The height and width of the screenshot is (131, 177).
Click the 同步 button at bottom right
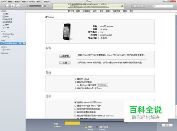(167, 125)
